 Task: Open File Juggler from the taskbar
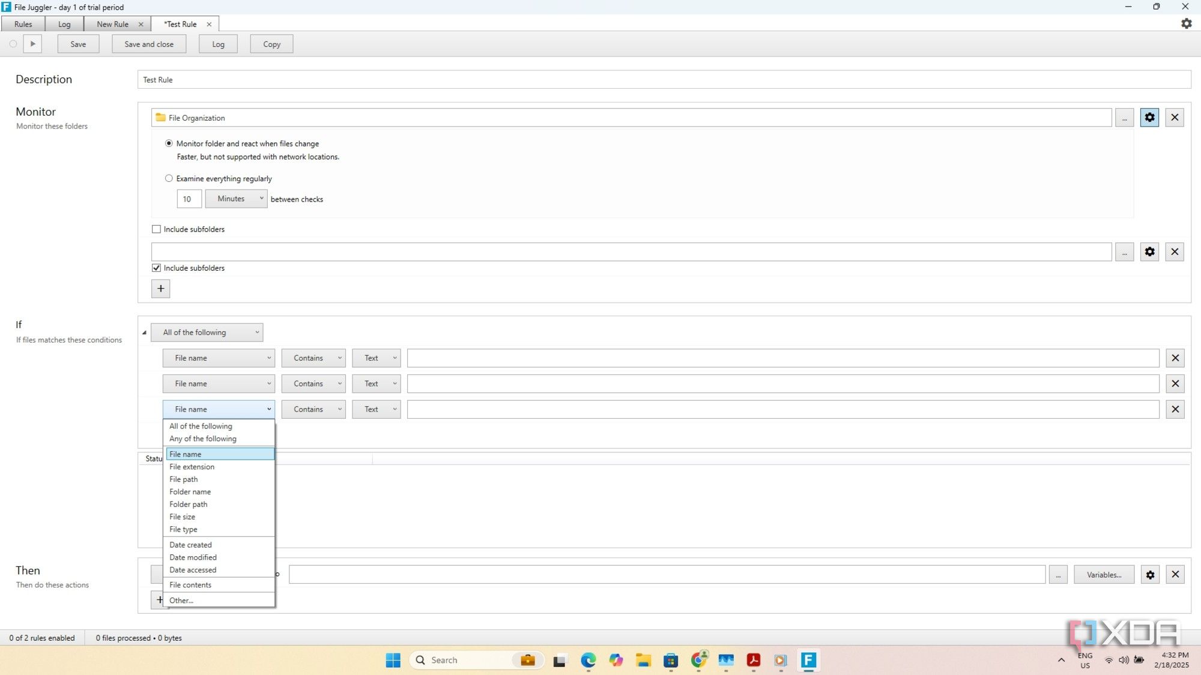coord(809,659)
